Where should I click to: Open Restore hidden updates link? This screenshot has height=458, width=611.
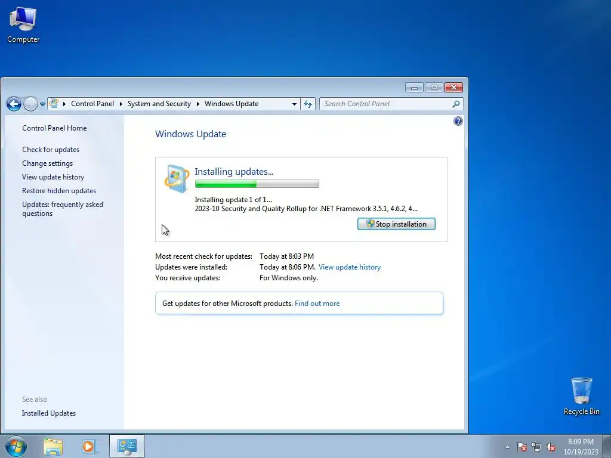coord(59,190)
